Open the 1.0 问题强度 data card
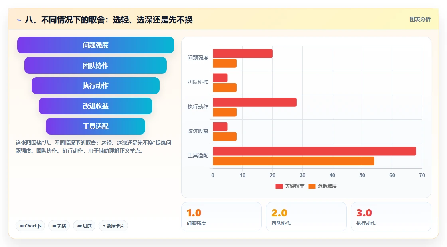447x247 pixels. tap(222, 217)
